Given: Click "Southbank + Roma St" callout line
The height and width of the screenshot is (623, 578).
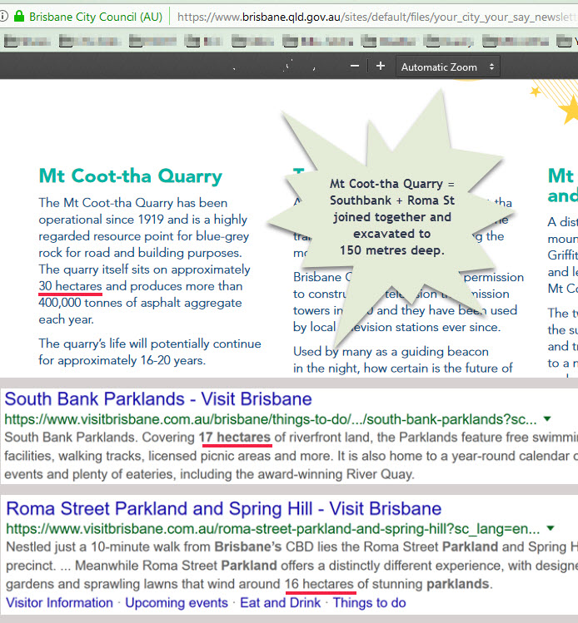Looking at the screenshot, I should pos(391,200).
